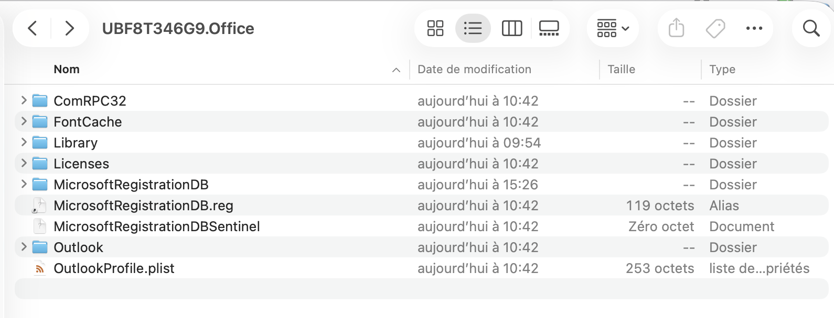Click the tag icon to edit tags

click(715, 28)
